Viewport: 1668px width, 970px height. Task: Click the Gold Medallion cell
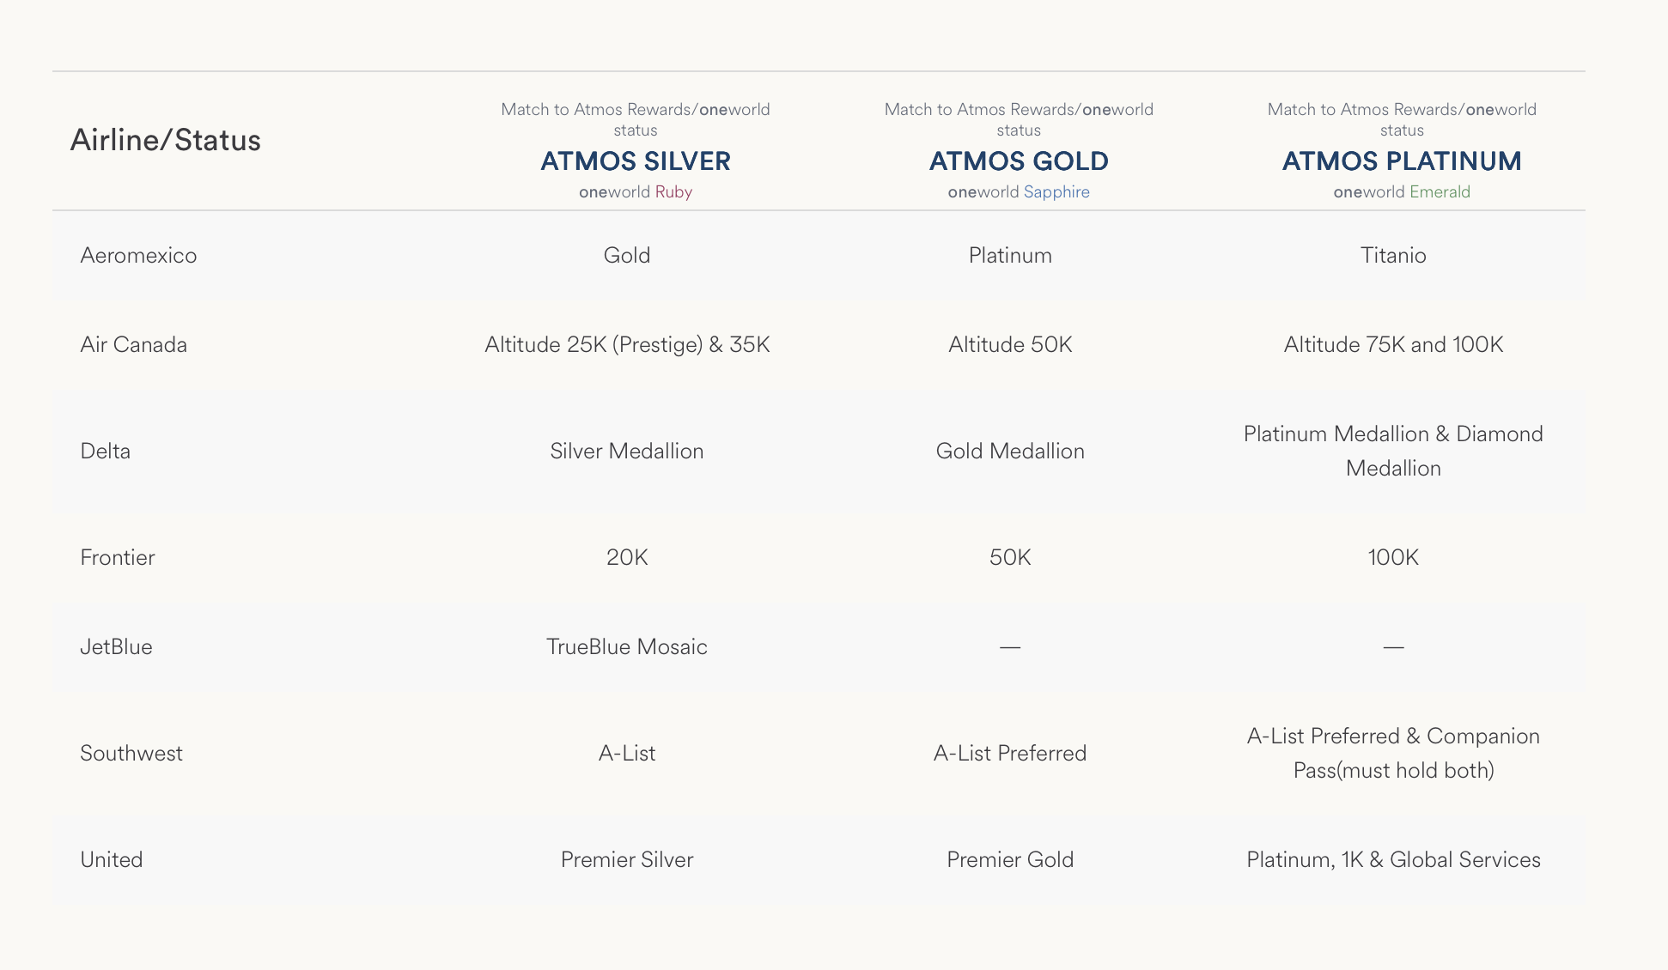point(1010,451)
